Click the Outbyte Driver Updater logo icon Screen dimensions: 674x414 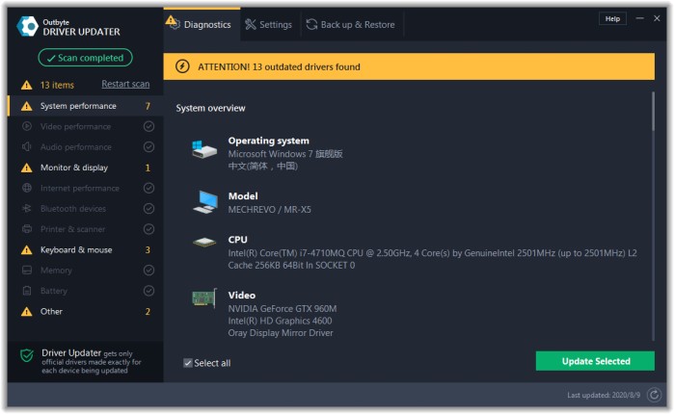[x=28, y=27]
